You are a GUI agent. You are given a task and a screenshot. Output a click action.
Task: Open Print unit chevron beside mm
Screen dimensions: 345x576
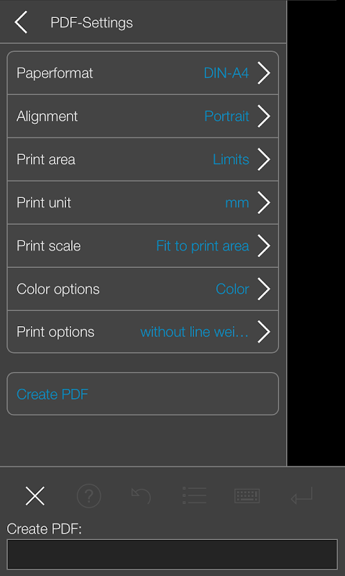tap(264, 202)
